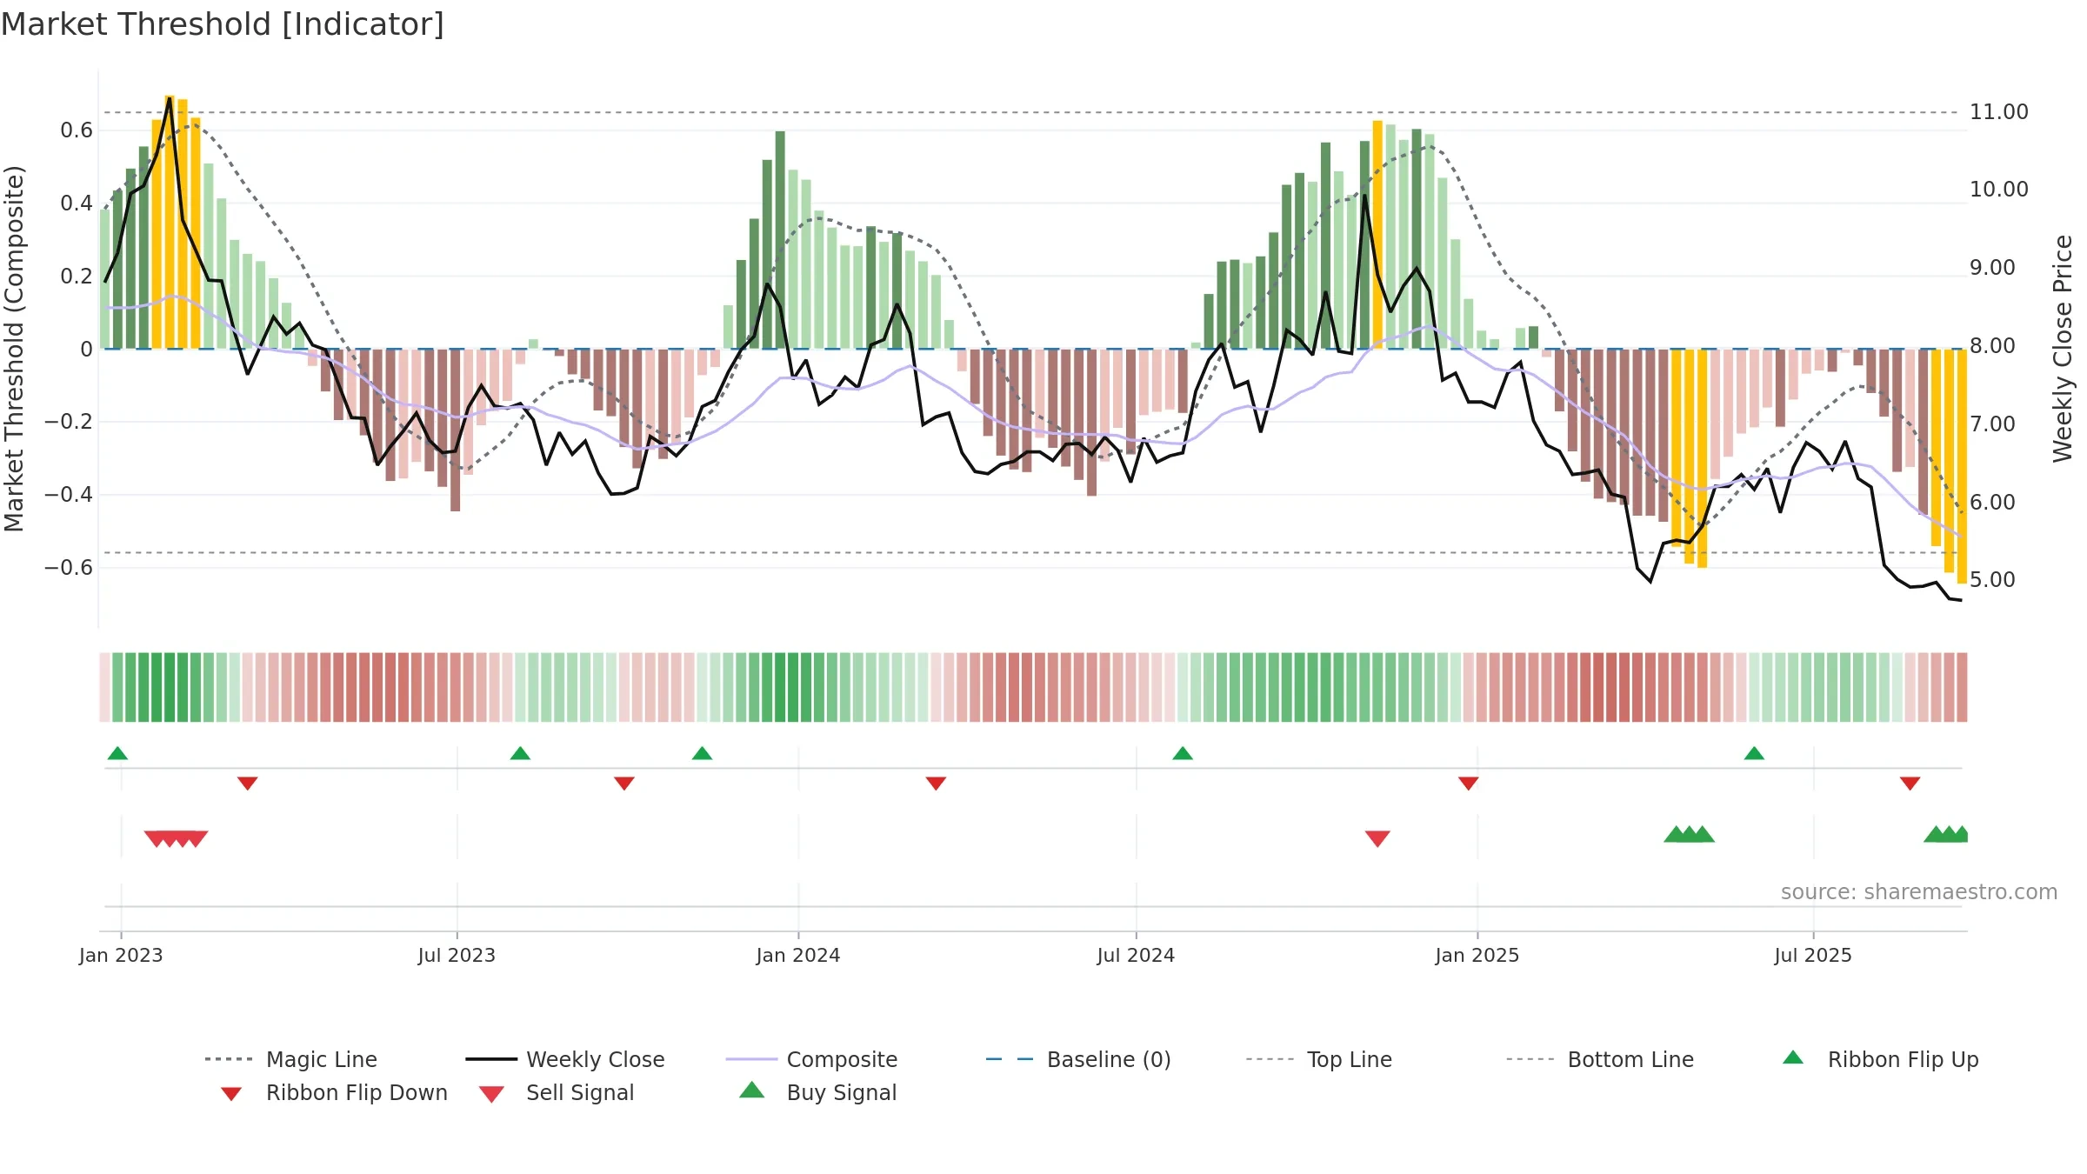Click the Jul 2025 x-axis label
The image size is (2087, 1174).
tap(1813, 955)
